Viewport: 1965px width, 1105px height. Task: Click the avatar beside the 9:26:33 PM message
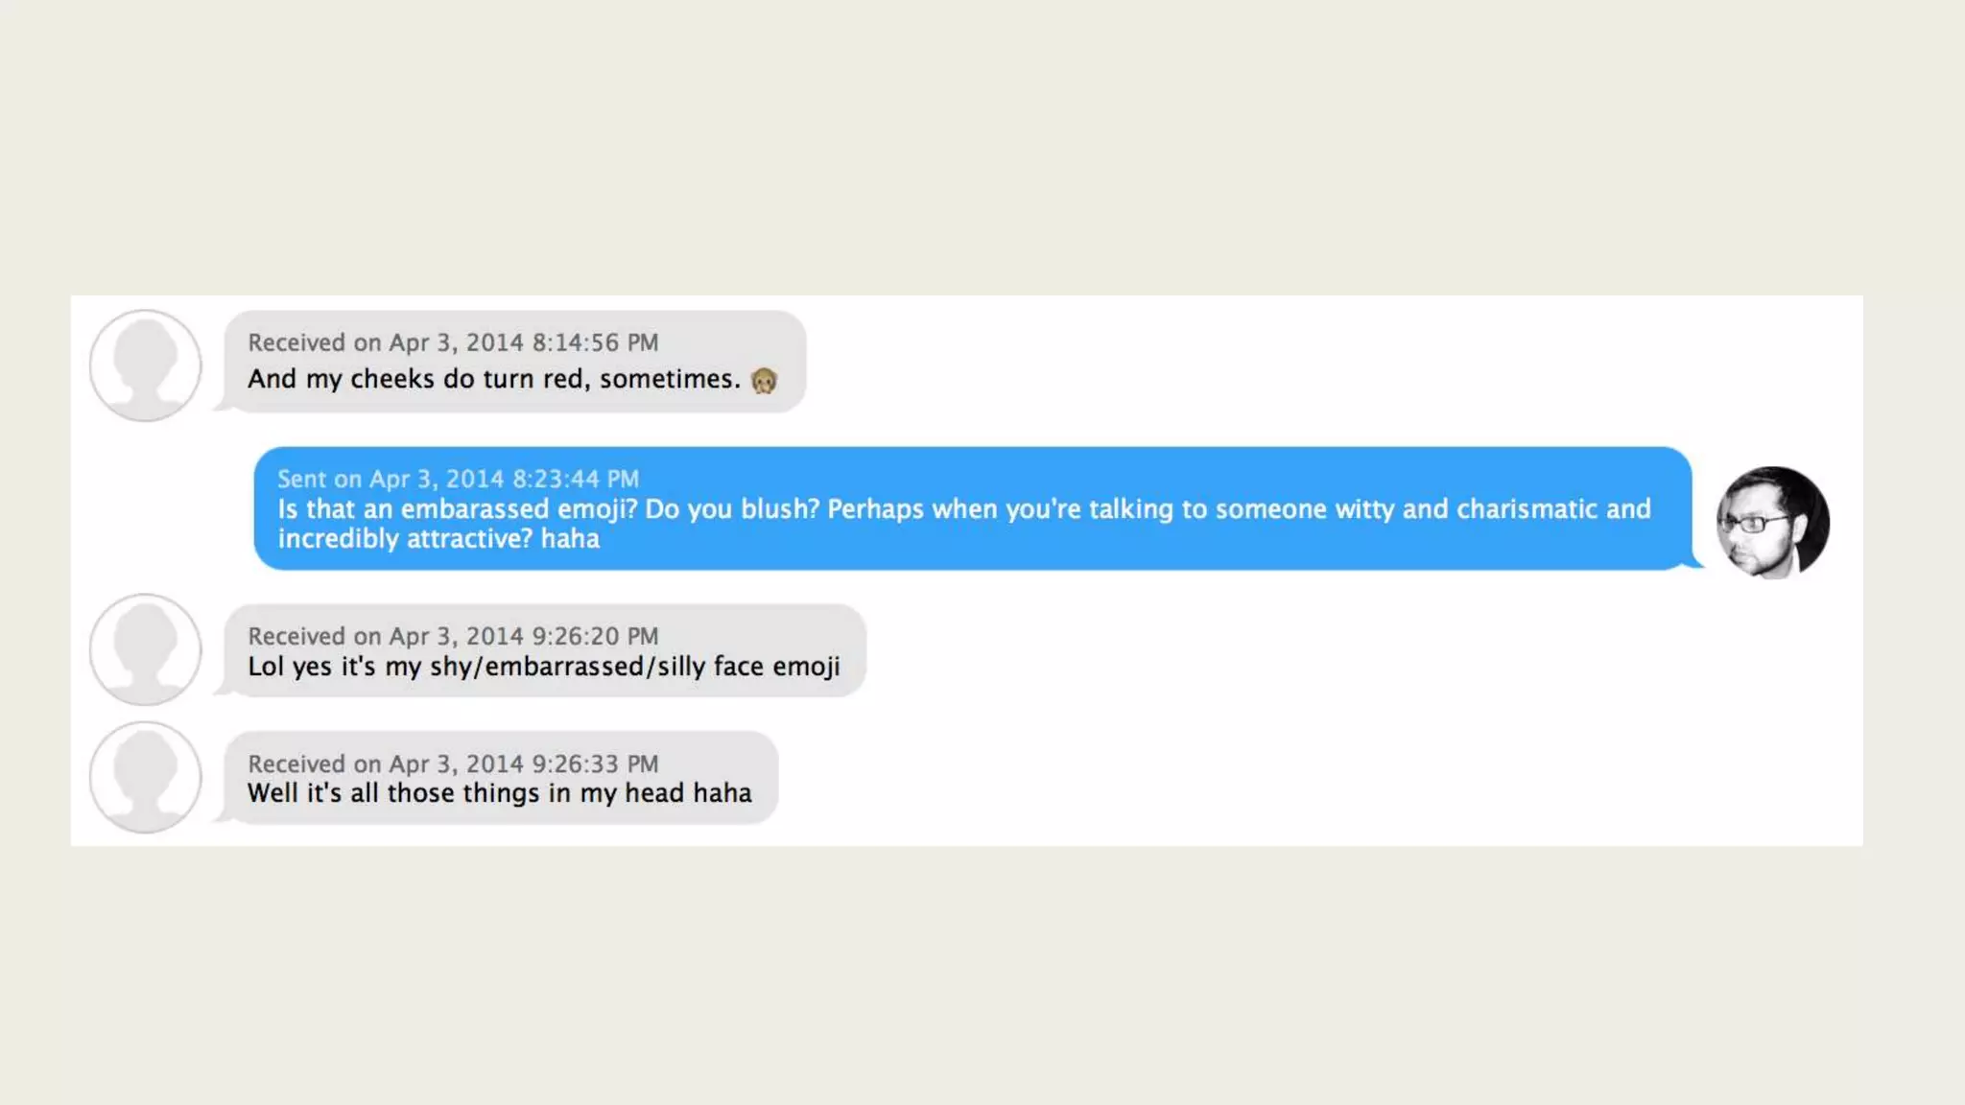146,777
